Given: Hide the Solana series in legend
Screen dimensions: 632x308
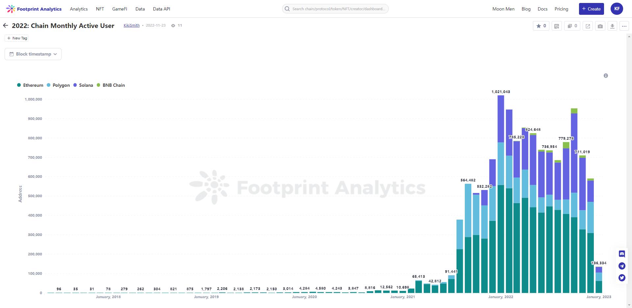Looking at the screenshot, I should coord(83,85).
